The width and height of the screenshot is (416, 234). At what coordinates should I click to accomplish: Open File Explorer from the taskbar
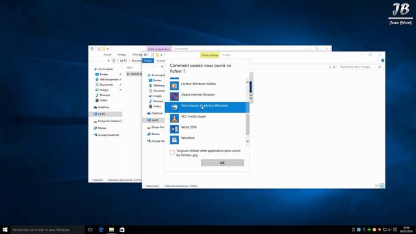click(x=111, y=229)
